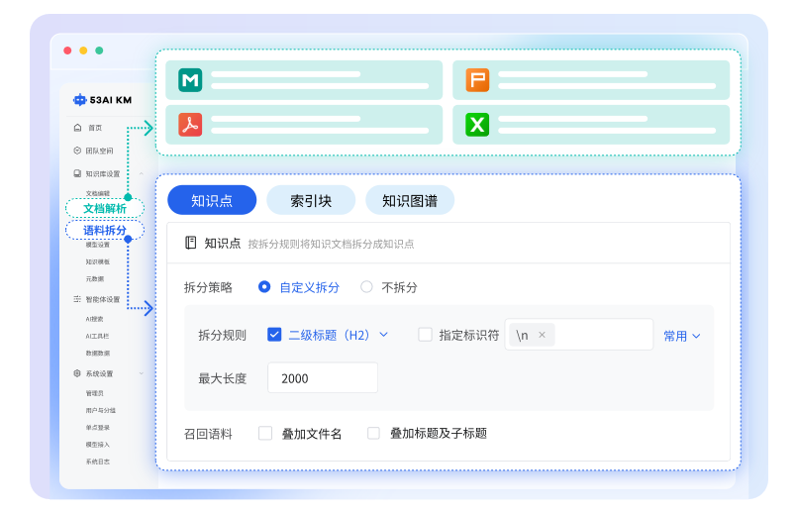Open 知识库设置 menu label
Viewport: 797px width, 515px height.
tap(103, 174)
